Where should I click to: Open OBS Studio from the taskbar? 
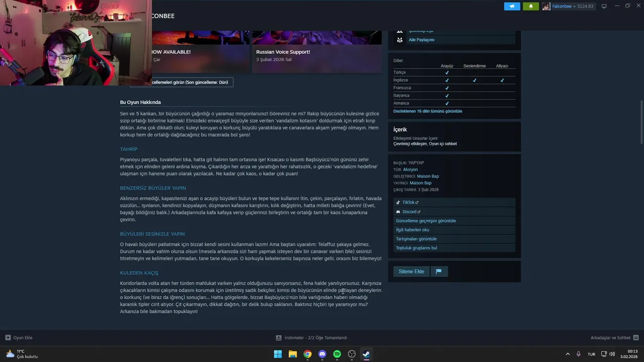(352, 354)
